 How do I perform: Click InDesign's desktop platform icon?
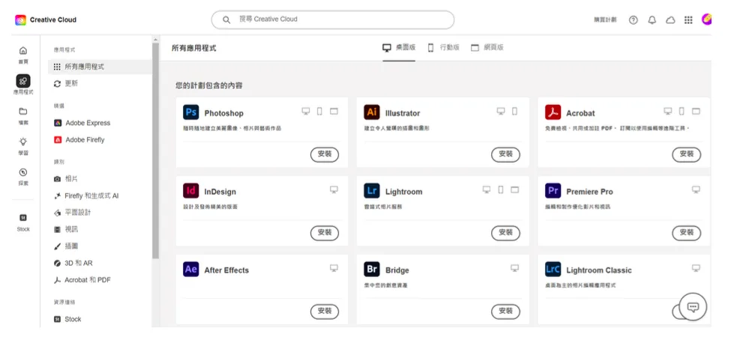(x=334, y=189)
